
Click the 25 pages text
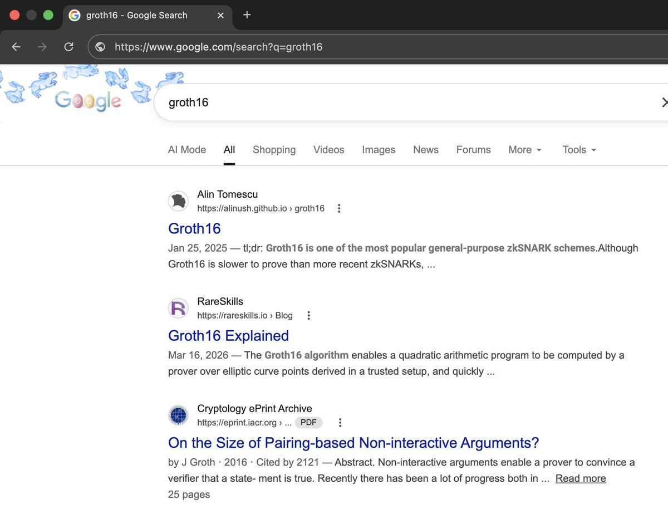(189, 494)
